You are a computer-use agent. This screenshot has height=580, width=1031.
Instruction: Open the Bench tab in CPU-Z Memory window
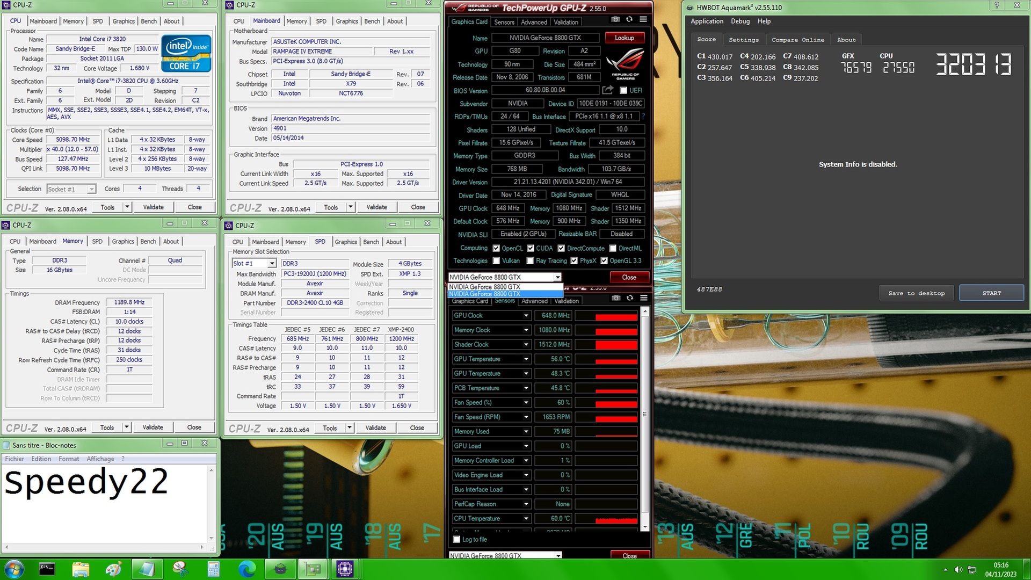tap(148, 241)
